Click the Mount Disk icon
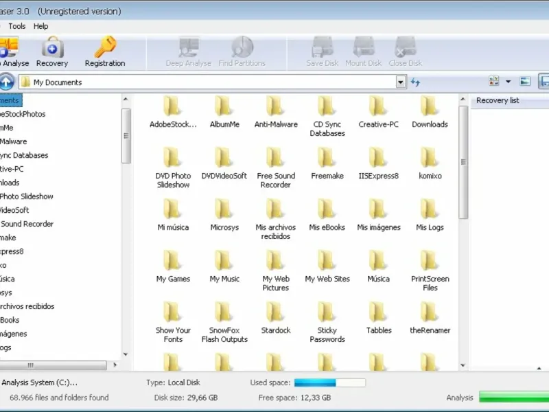 [364, 47]
